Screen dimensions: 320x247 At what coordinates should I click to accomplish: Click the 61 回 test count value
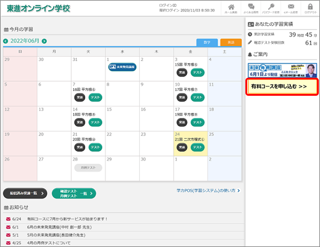pos(311,43)
